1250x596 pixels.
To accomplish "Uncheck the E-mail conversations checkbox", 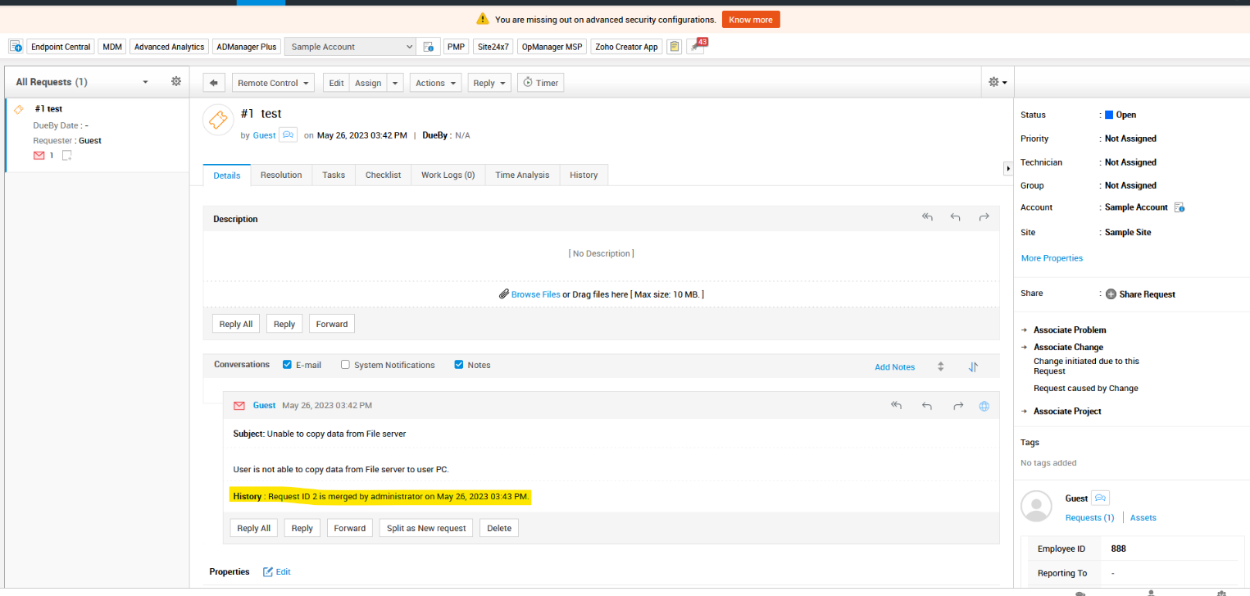I will coord(288,365).
